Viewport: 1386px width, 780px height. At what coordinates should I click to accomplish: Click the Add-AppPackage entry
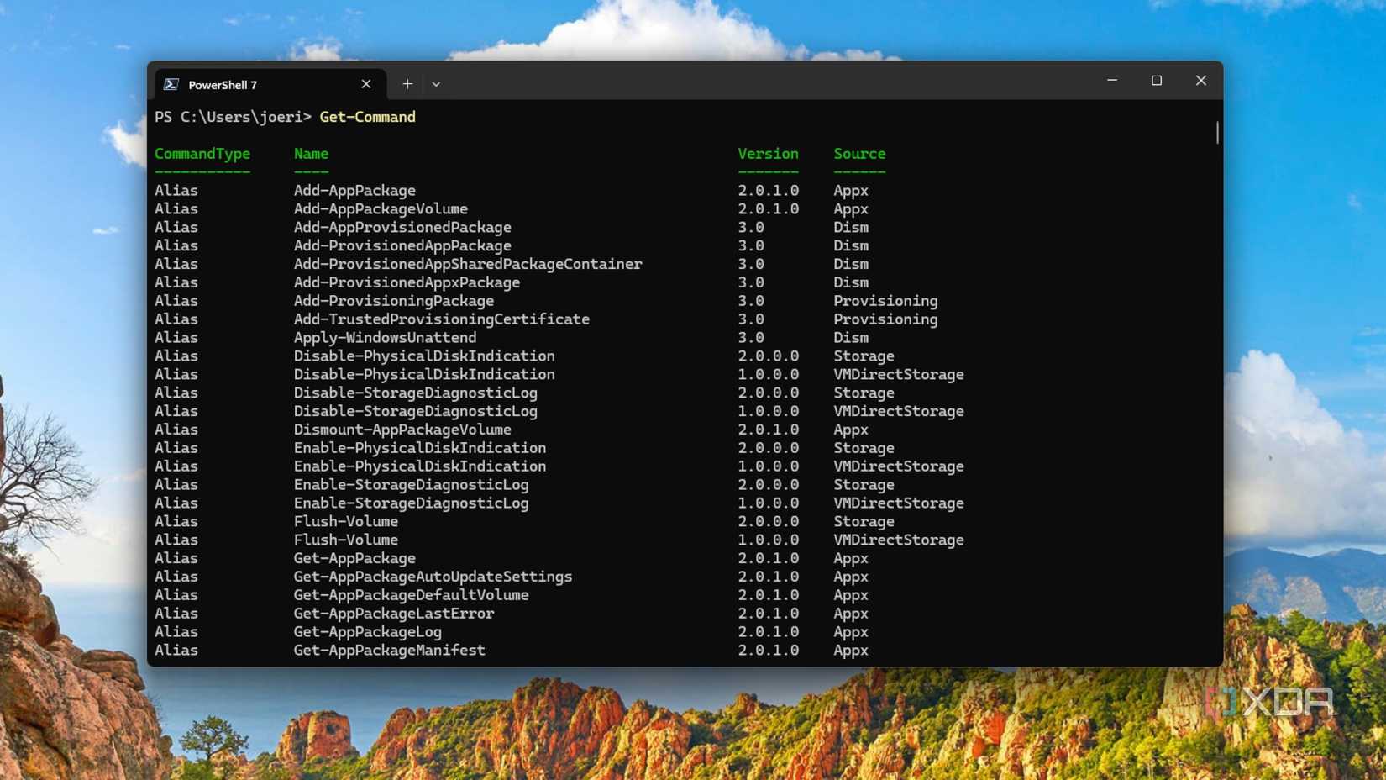354,190
